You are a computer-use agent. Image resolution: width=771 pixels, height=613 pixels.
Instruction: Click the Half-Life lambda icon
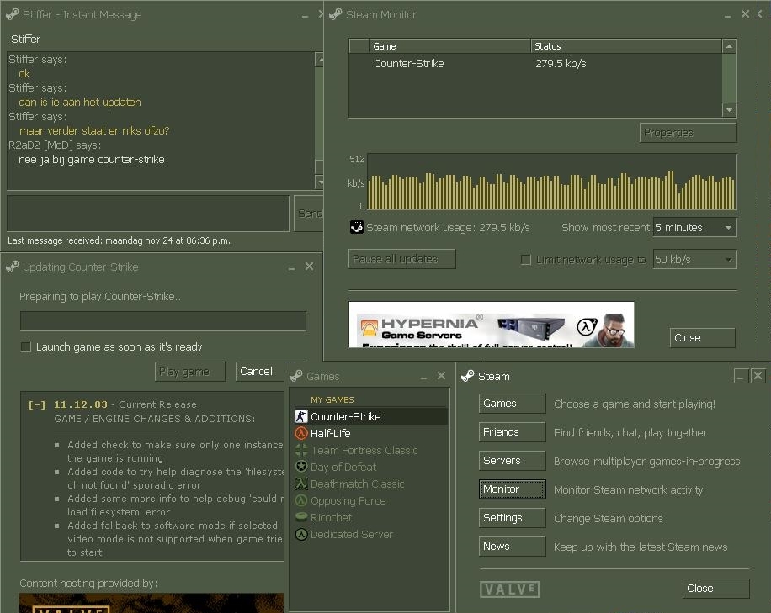(301, 433)
